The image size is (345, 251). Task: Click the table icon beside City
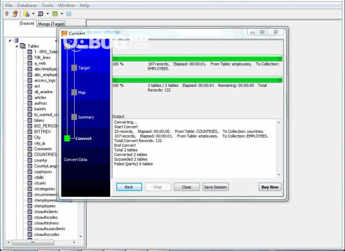(30, 138)
